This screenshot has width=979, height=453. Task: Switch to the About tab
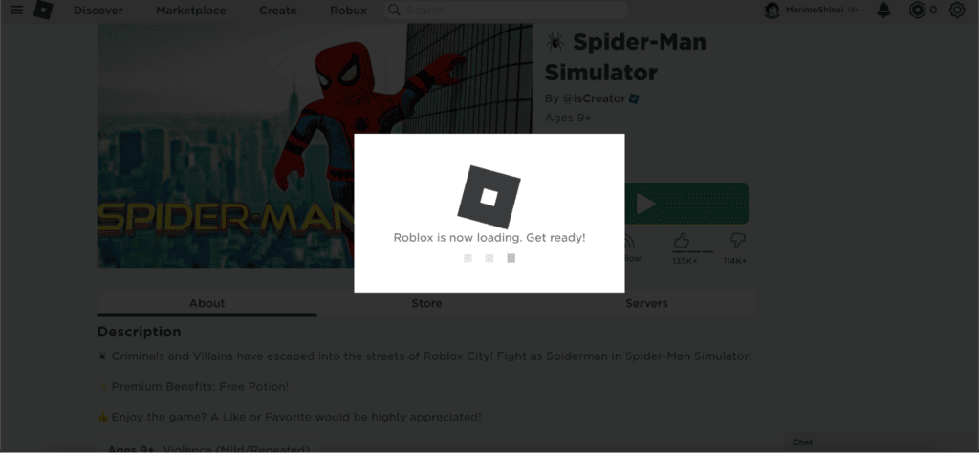click(207, 303)
